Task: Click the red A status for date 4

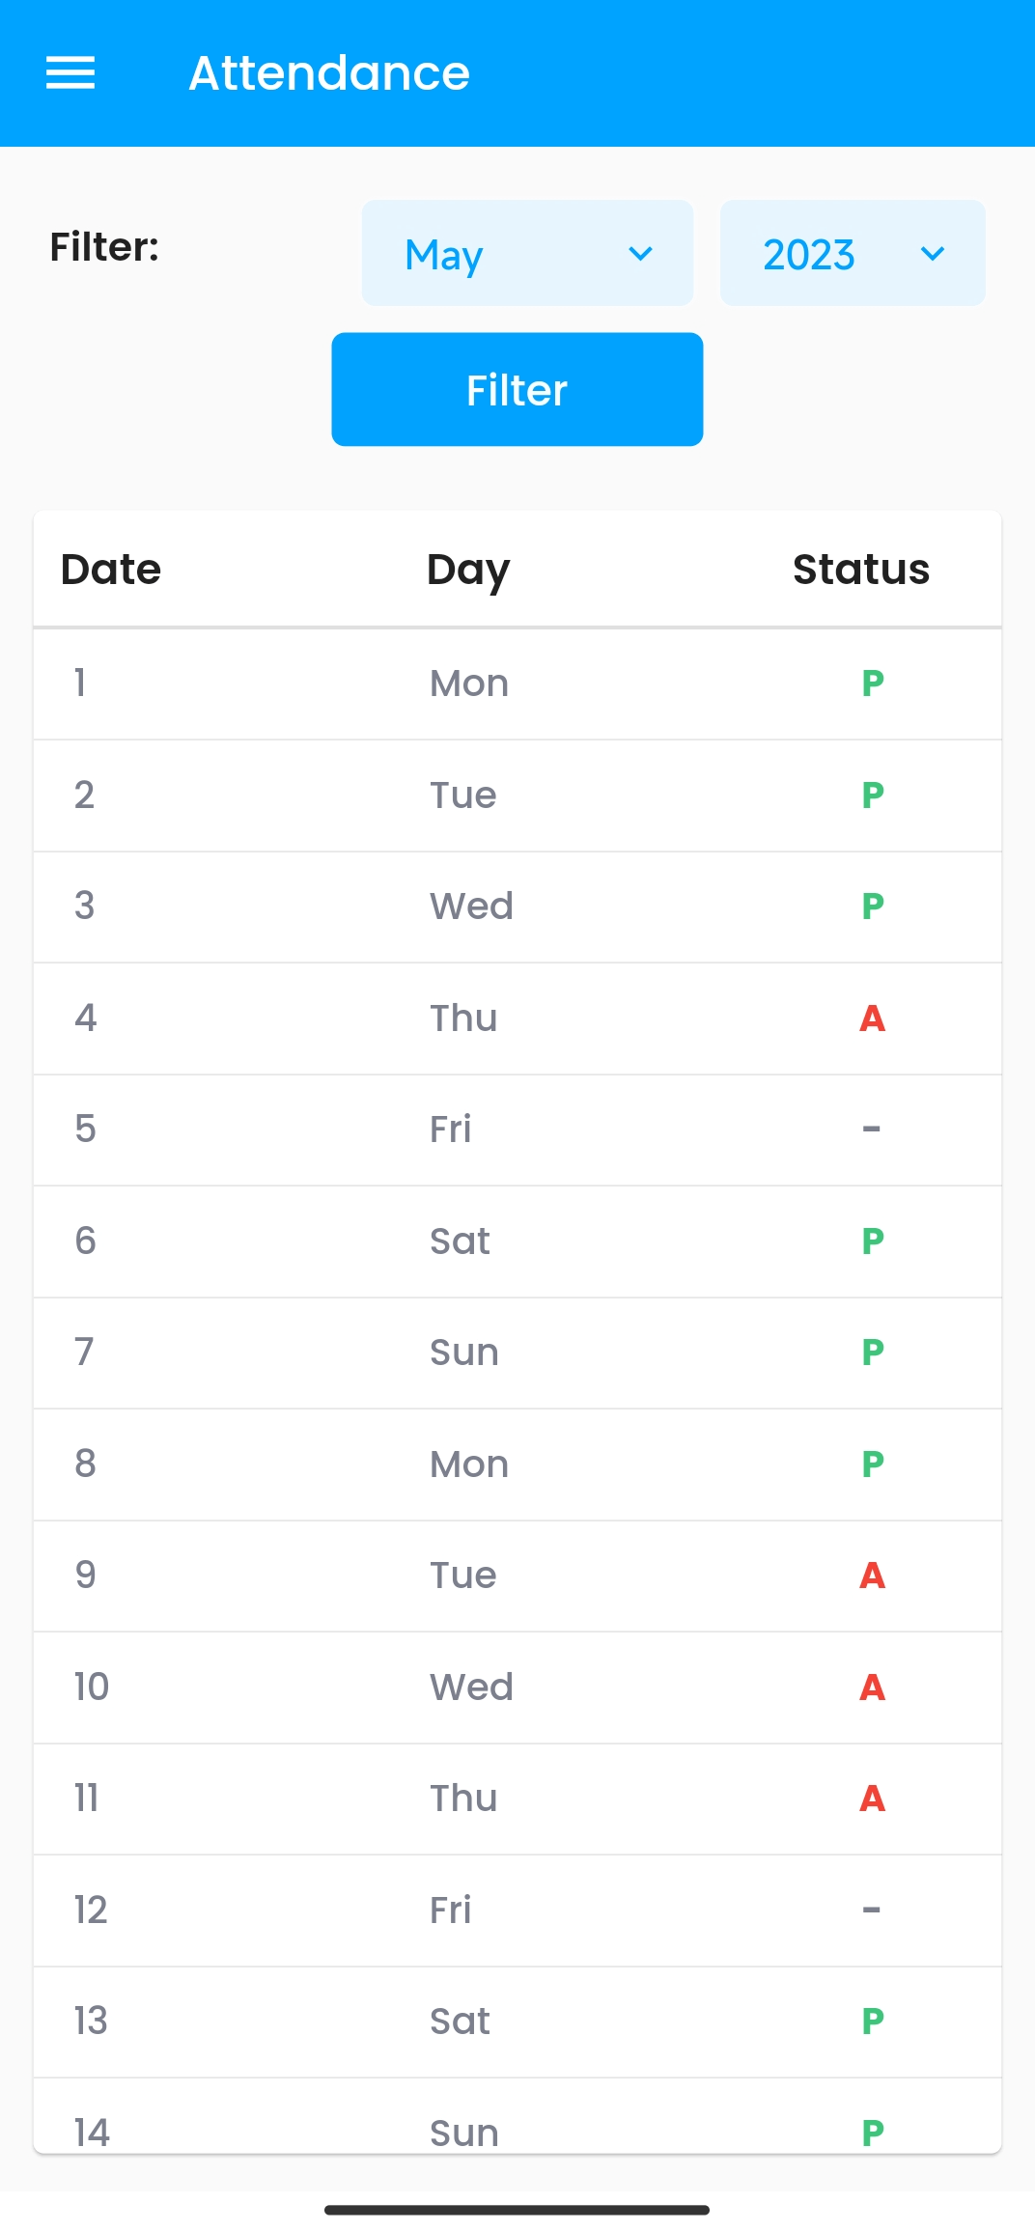Action: [x=872, y=1018]
